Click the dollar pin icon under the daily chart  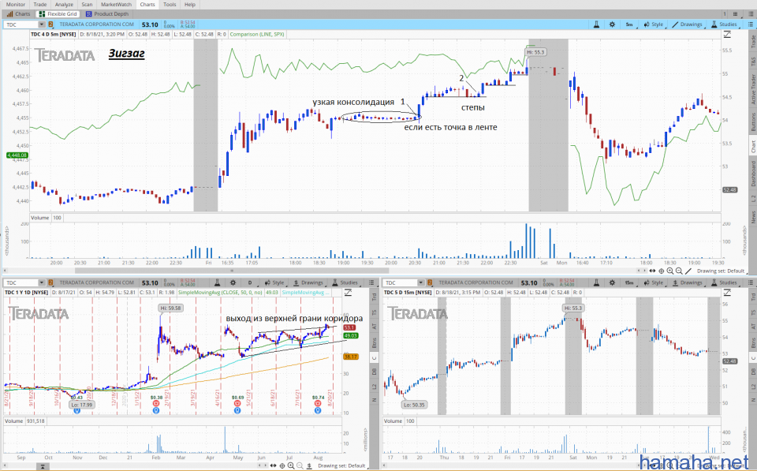point(309,465)
